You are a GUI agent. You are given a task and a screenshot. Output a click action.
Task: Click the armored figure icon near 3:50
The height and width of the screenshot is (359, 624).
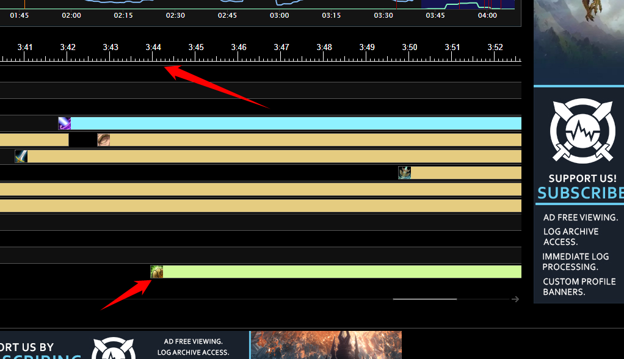pyautogui.click(x=404, y=173)
